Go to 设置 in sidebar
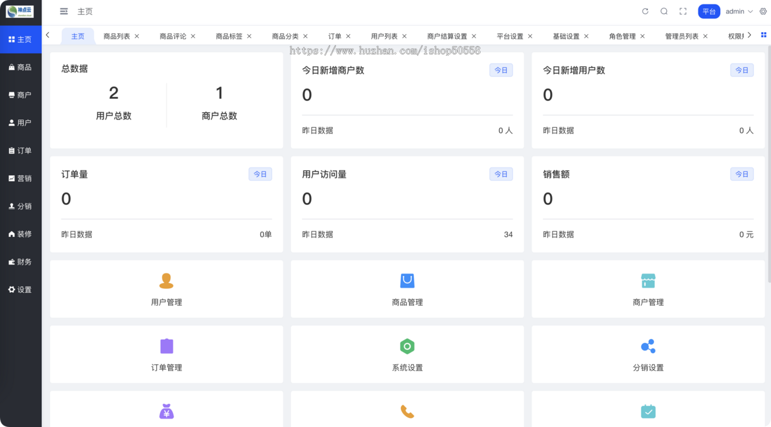 21,290
